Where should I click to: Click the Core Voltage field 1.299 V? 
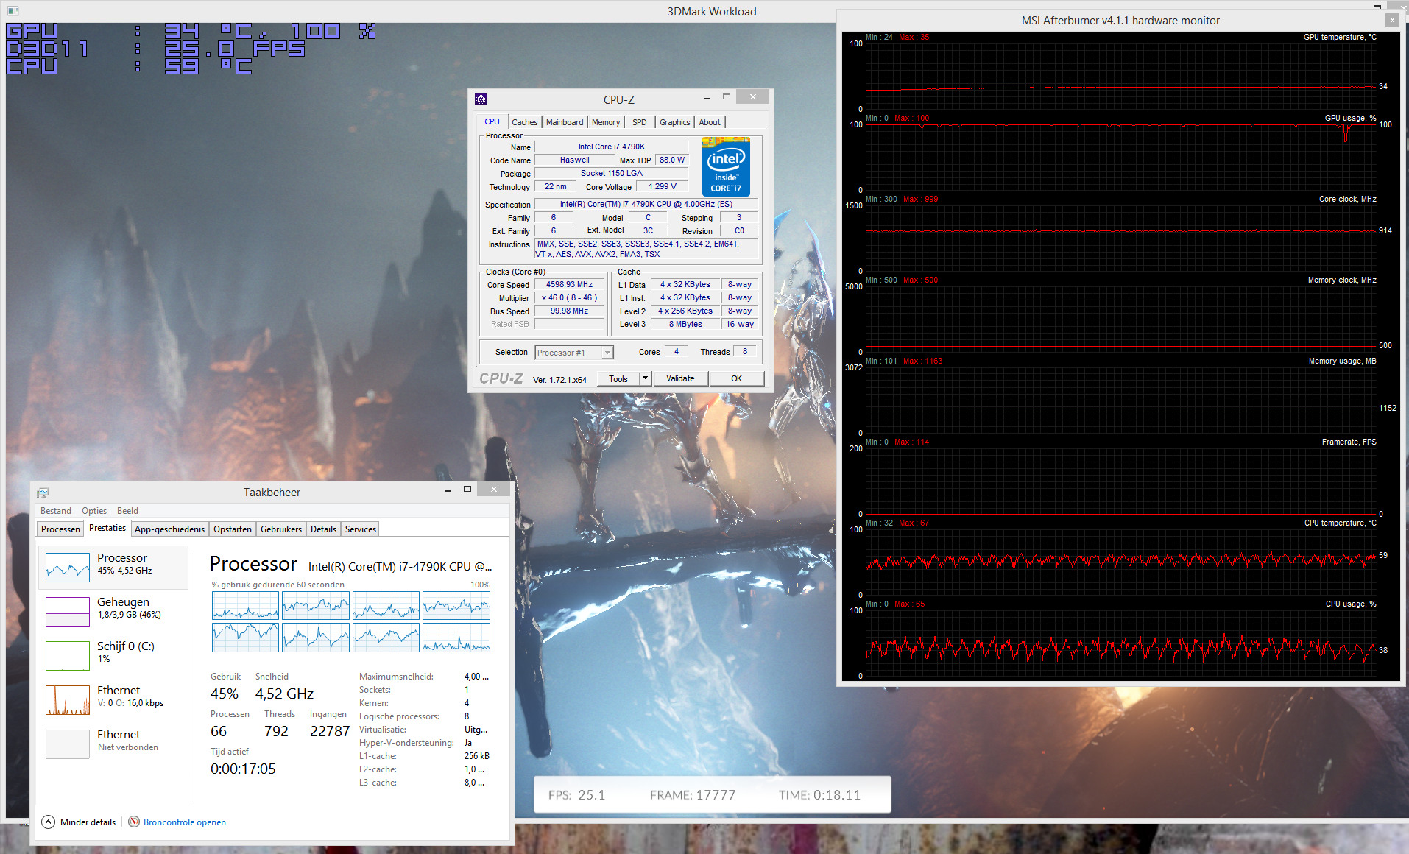pyautogui.click(x=662, y=187)
